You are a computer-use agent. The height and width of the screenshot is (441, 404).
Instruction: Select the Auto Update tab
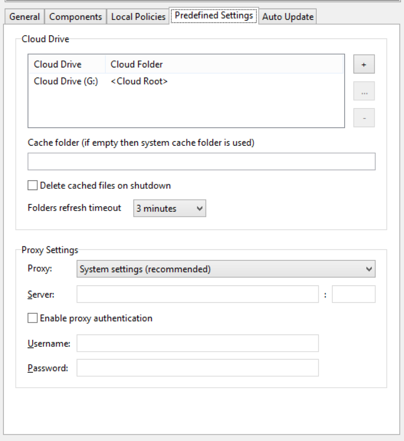pos(288,17)
